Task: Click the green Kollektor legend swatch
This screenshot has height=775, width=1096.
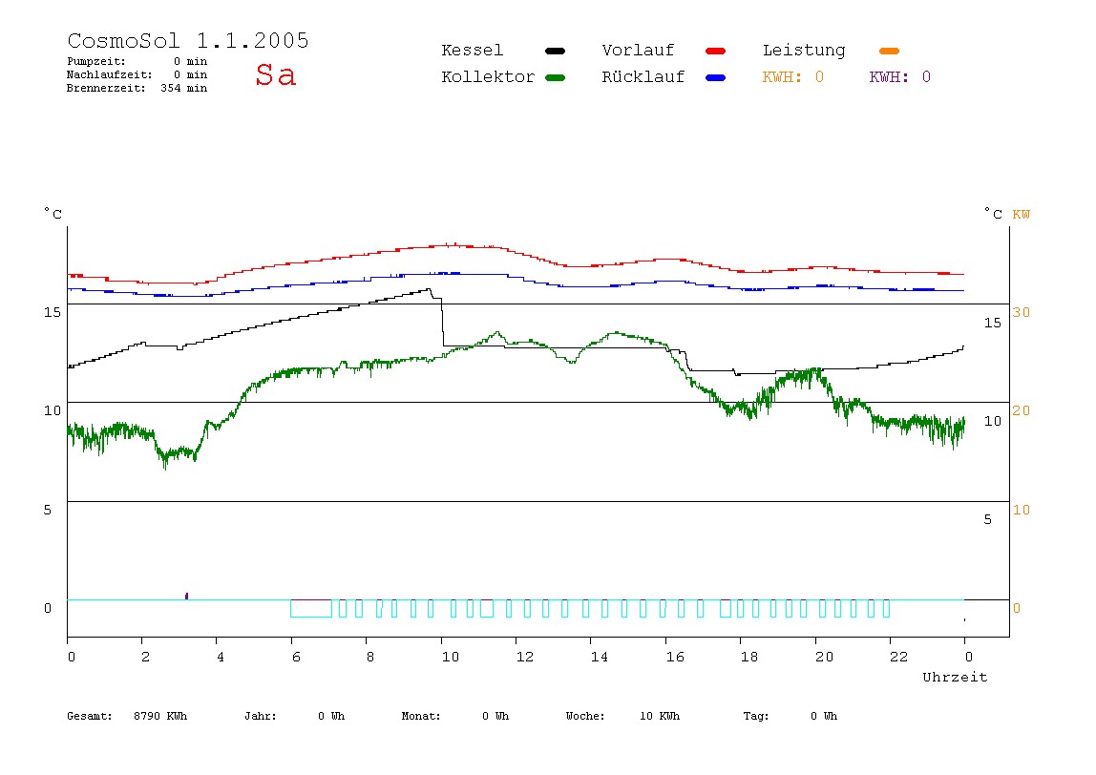Action: pyautogui.click(x=555, y=77)
